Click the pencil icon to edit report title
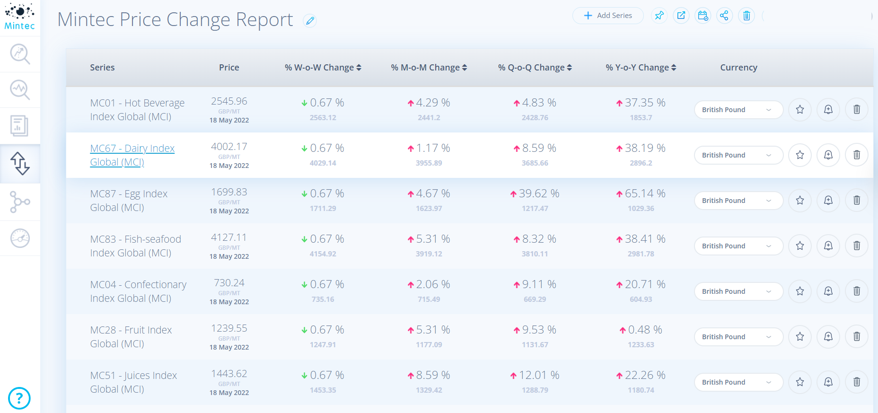Viewport: 878px width, 413px height. pyautogui.click(x=310, y=21)
